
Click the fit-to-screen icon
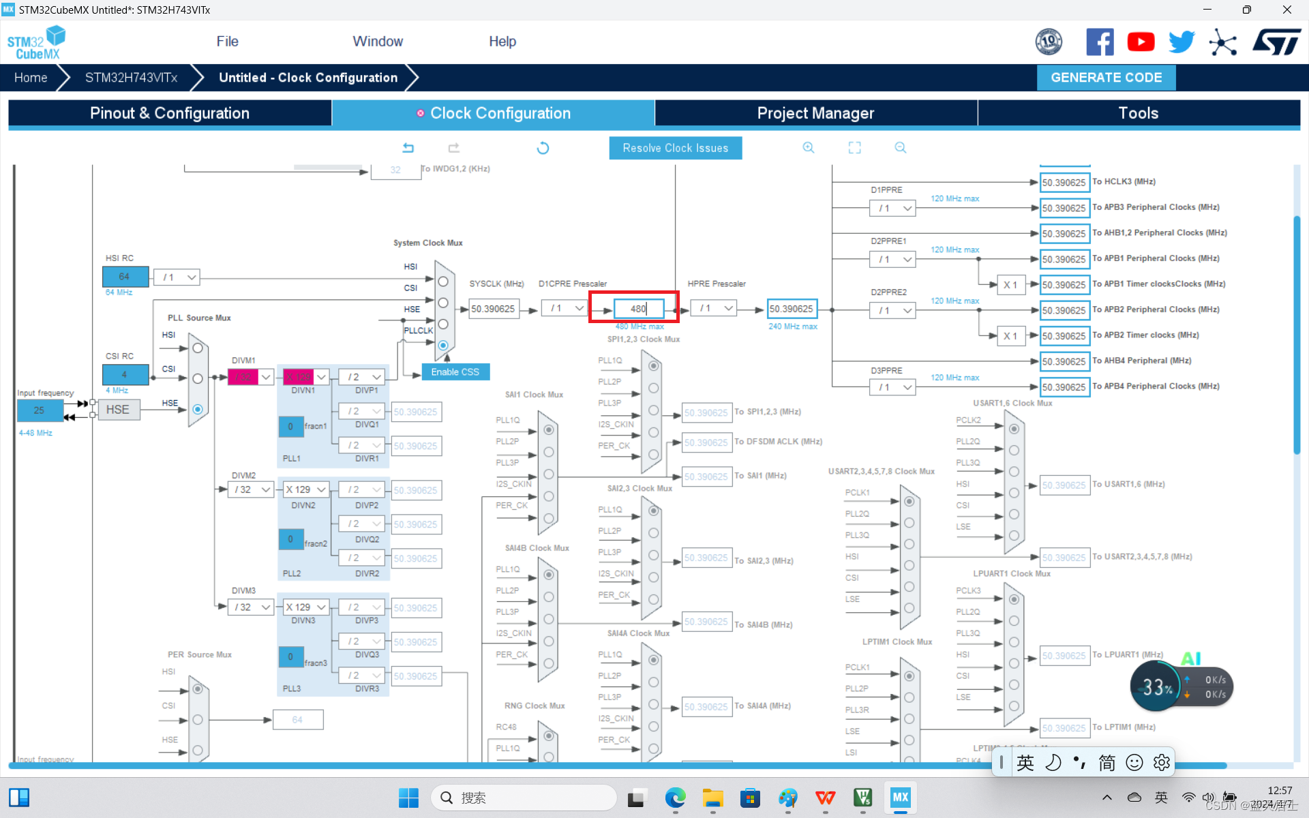pos(854,148)
